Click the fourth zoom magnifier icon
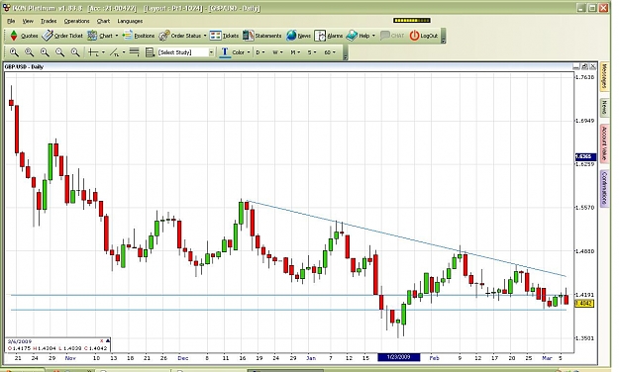Image resolution: width=619 pixels, height=372 pixels. tap(59, 52)
